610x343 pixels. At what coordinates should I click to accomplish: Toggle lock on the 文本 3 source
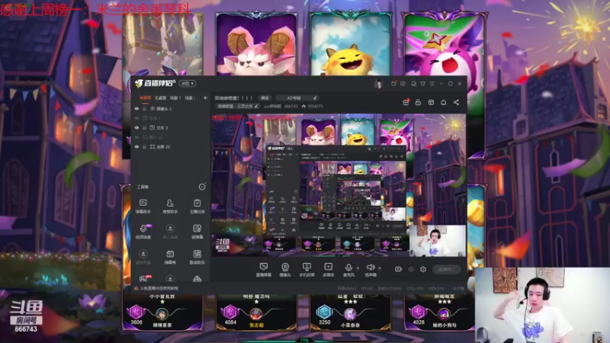144,127
